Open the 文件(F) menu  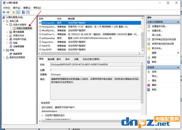7,8
